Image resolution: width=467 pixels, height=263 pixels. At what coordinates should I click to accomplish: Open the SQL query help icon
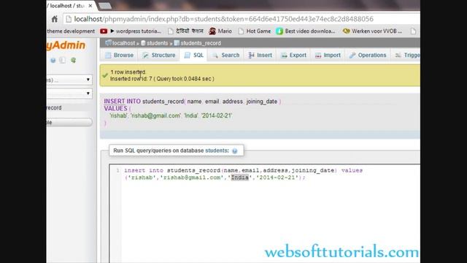tap(235, 151)
